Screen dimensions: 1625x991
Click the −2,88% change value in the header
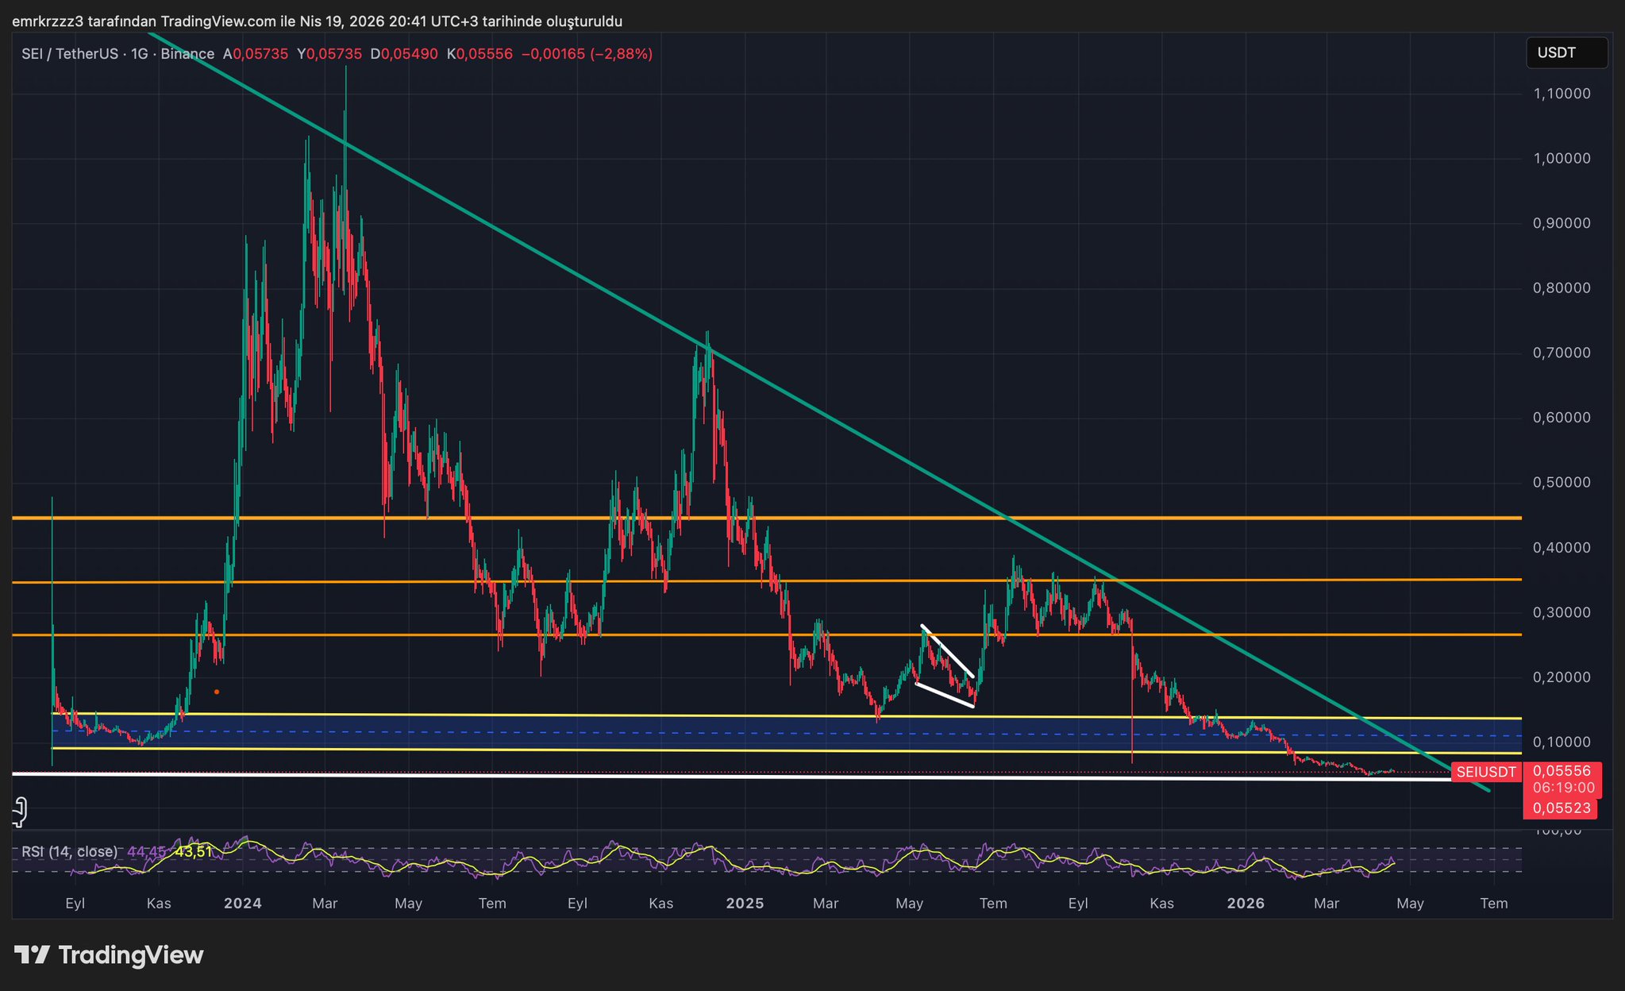[x=622, y=54]
